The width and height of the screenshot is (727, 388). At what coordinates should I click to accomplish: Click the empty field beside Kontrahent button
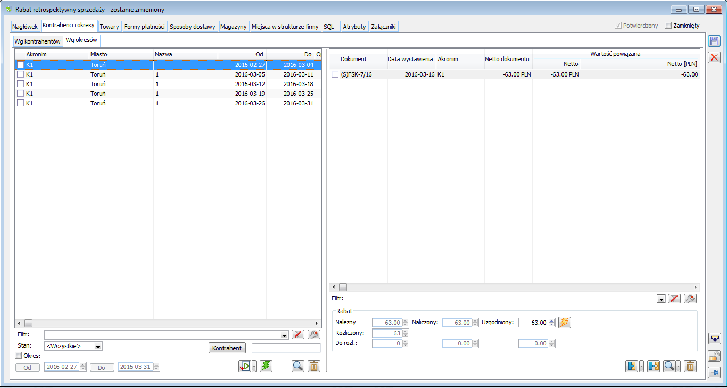(x=286, y=348)
